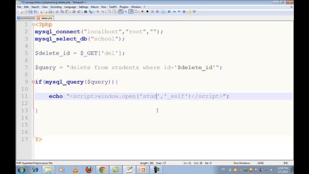Click 'Dos\Windows' format in status bar
This screenshot has width=309, height=174.
[x=242, y=163]
